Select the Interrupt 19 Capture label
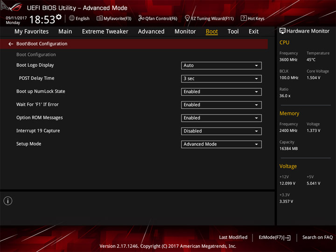This screenshot has width=336, height=252. [38, 131]
